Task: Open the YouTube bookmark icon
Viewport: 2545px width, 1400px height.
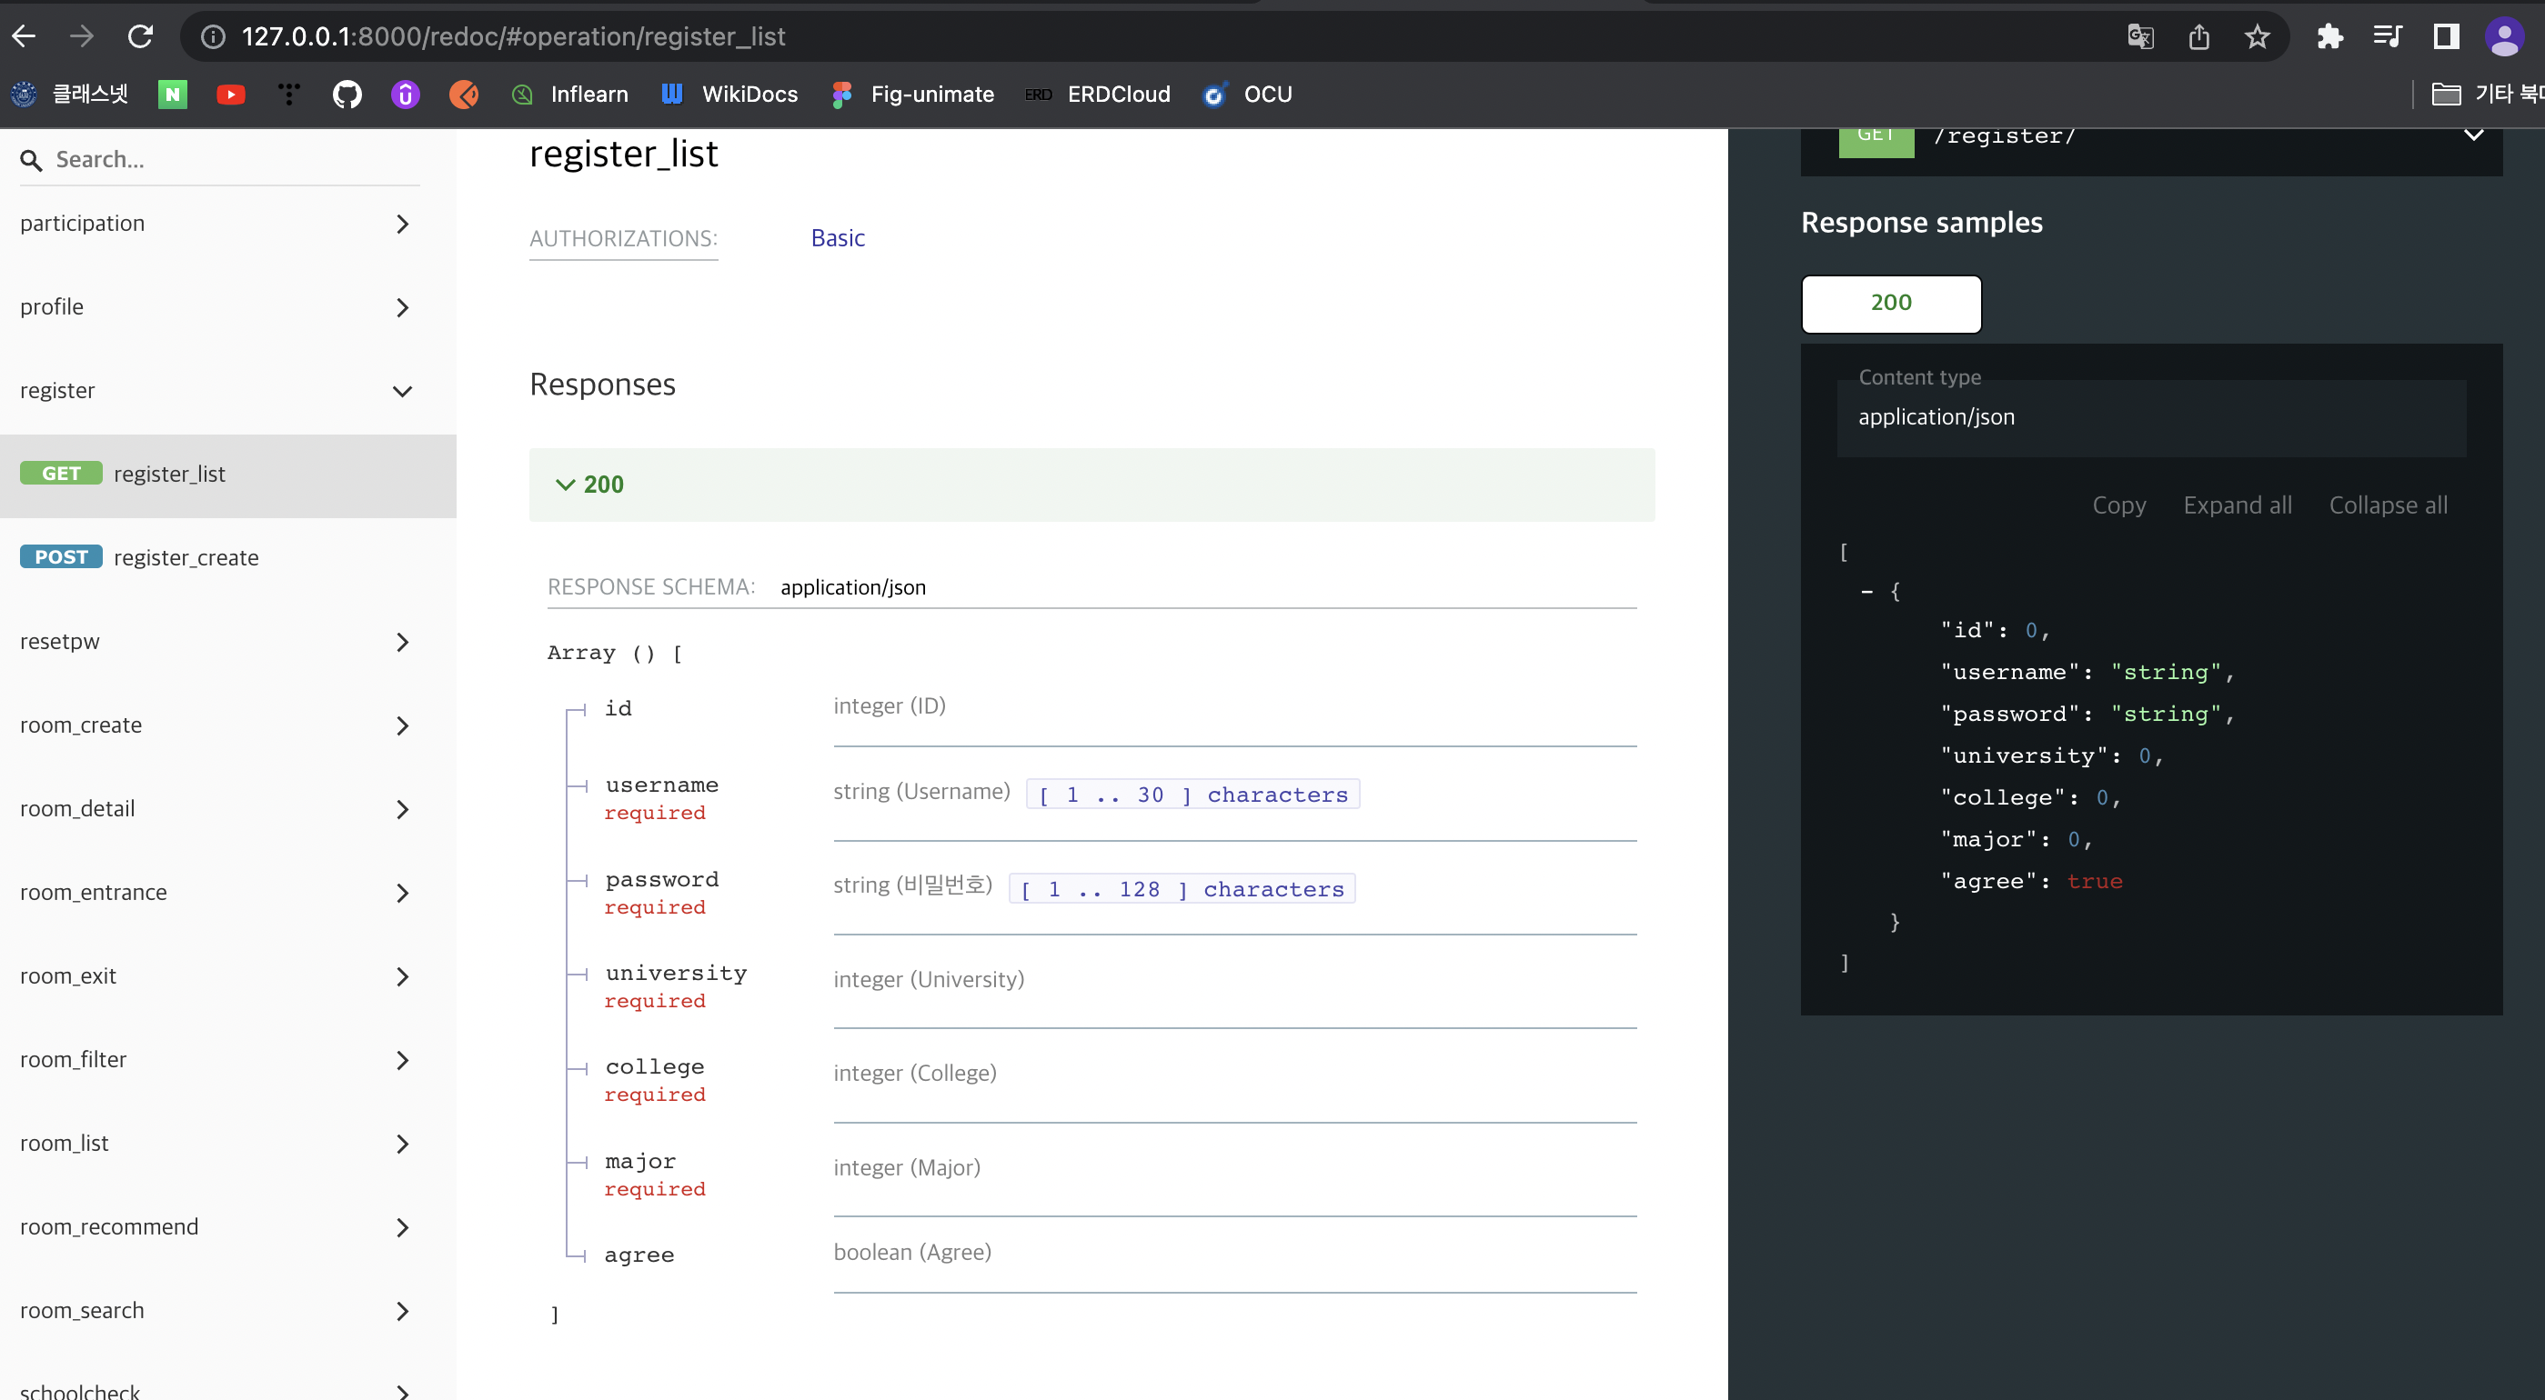Action: coord(230,94)
